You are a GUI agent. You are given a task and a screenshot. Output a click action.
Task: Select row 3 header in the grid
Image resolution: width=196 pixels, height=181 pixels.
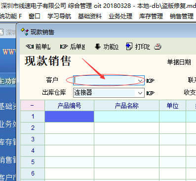pyautogui.click(x=33, y=139)
